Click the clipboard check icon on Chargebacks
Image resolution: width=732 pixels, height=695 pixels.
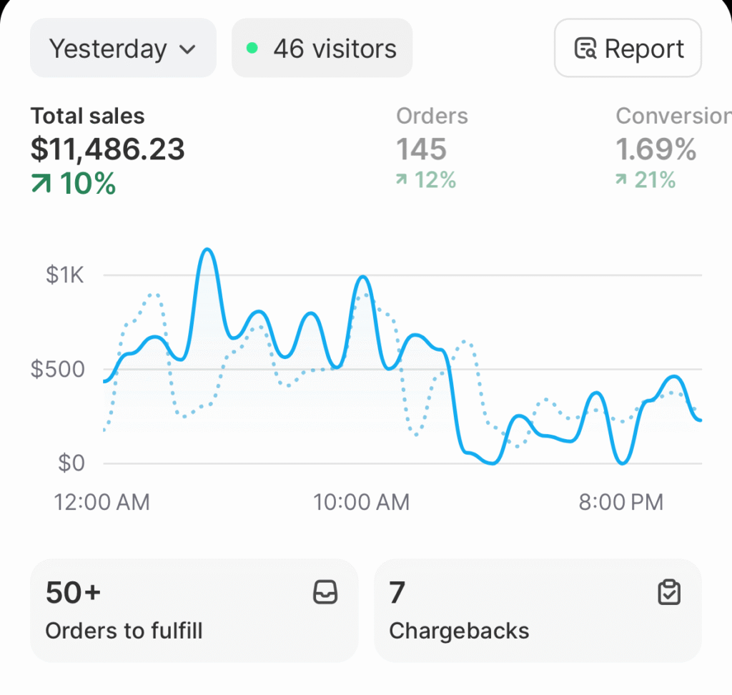coord(669,593)
